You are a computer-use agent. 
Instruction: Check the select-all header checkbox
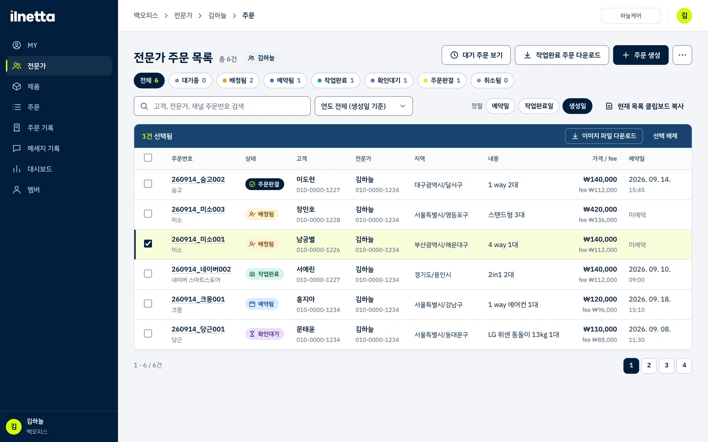(148, 158)
